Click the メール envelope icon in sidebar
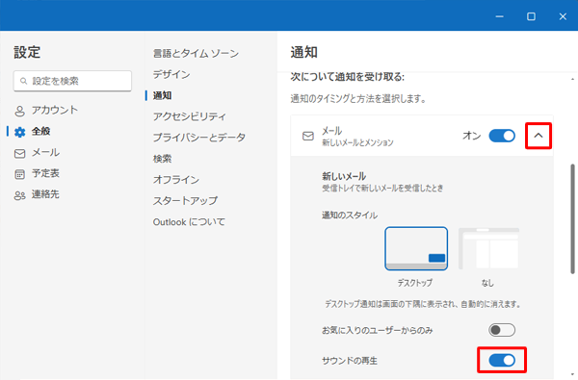This screenshot has width=578, height=380. (19, 153)
